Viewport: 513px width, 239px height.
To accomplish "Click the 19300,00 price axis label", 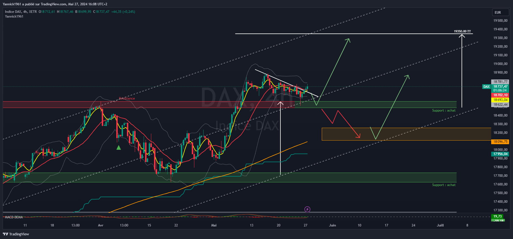I will [x=500, y=38].
